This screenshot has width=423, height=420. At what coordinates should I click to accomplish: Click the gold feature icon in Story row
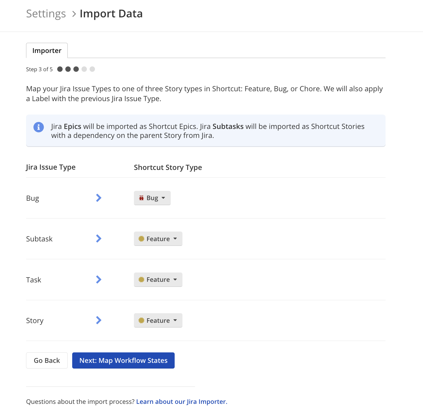pyautogui.click(x=141, y=320)
